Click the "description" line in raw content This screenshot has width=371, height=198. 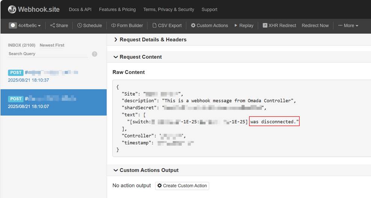(209, 101)
